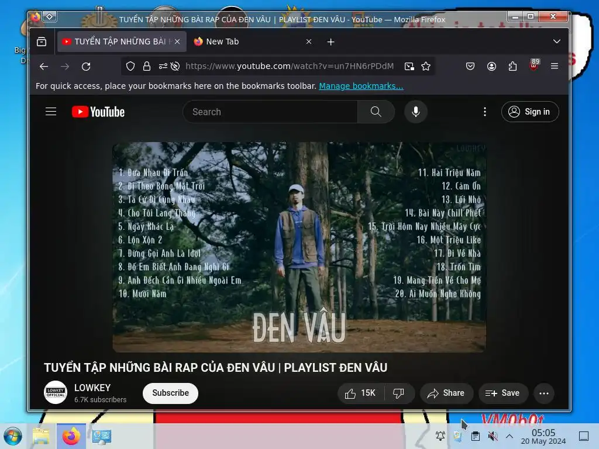Viewport: 599px width, 449px height.
Task: Click the video title heading text
Action: (215, 367)
